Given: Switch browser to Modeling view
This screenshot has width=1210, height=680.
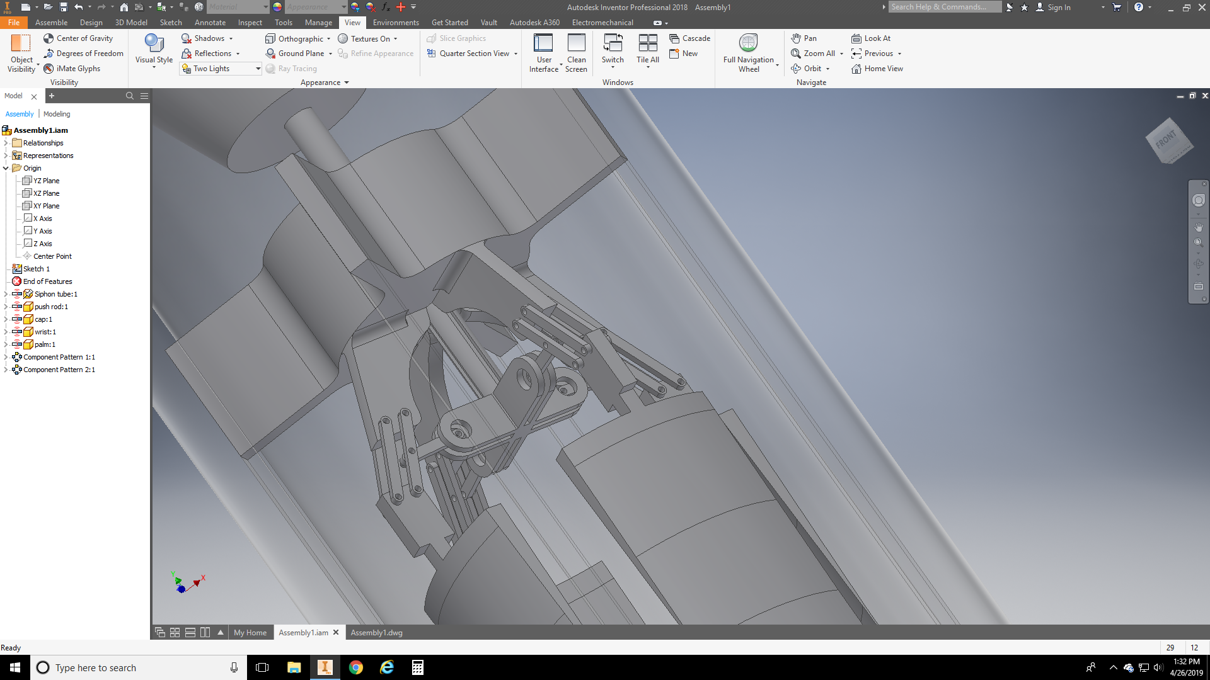Looking at the screenshot, I should point(57,114).
